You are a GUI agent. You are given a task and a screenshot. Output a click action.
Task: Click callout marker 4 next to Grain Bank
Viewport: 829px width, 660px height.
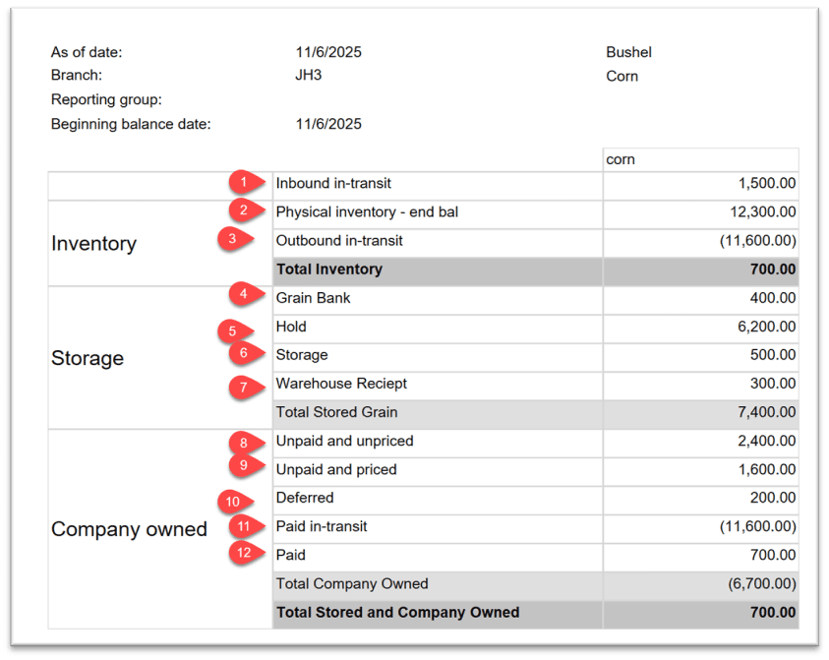[x=245, y=293]
